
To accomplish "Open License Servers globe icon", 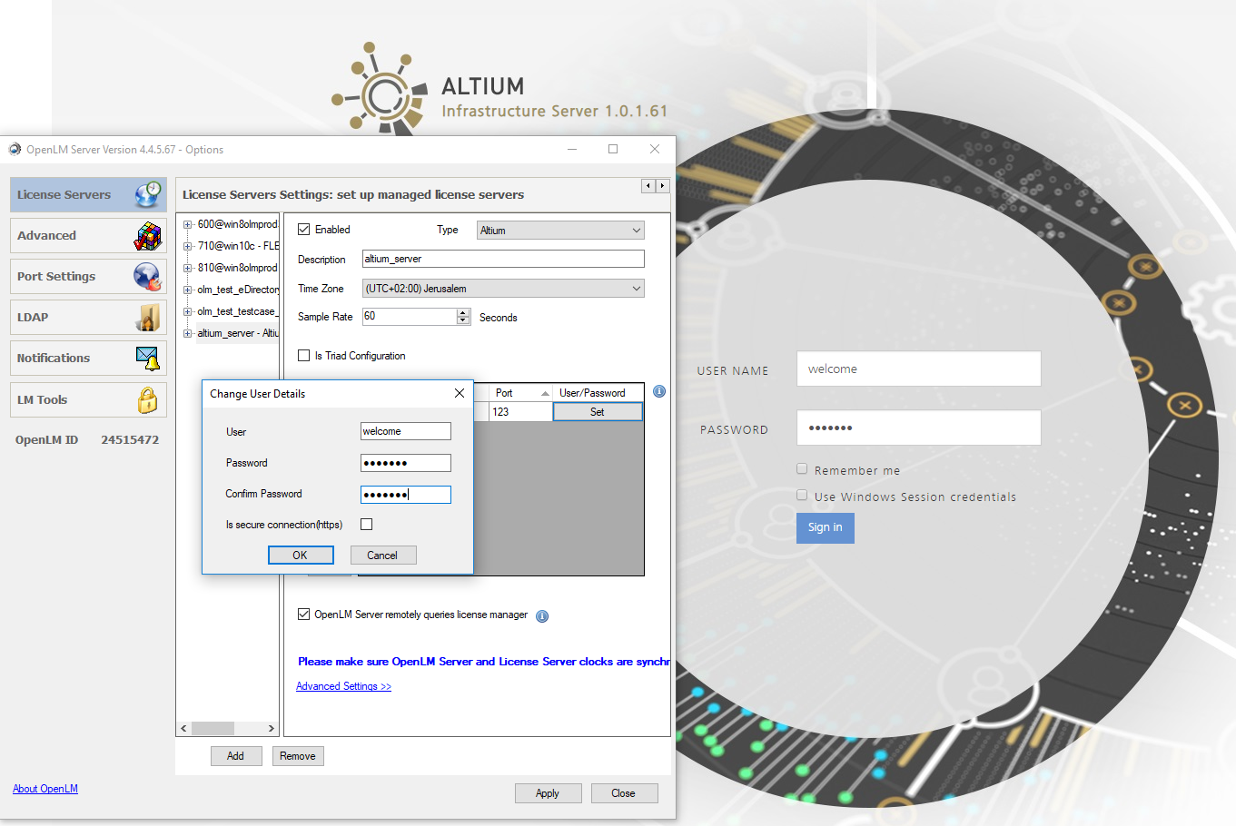I will click(x=147, y=194).
